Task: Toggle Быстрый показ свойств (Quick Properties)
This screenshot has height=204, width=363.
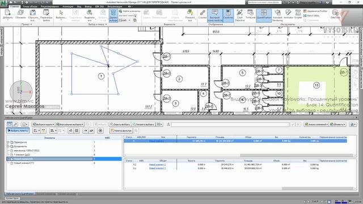Action: [214, 15]
